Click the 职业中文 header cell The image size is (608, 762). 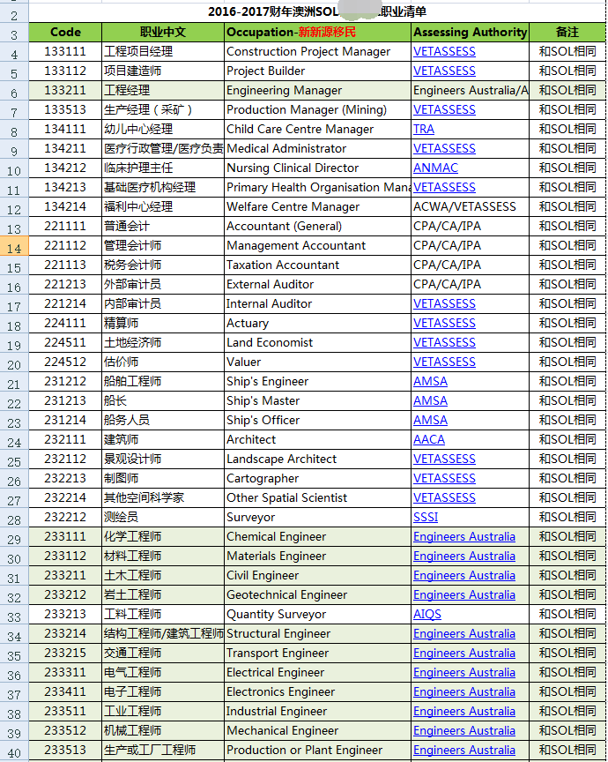tap(163, 33)
